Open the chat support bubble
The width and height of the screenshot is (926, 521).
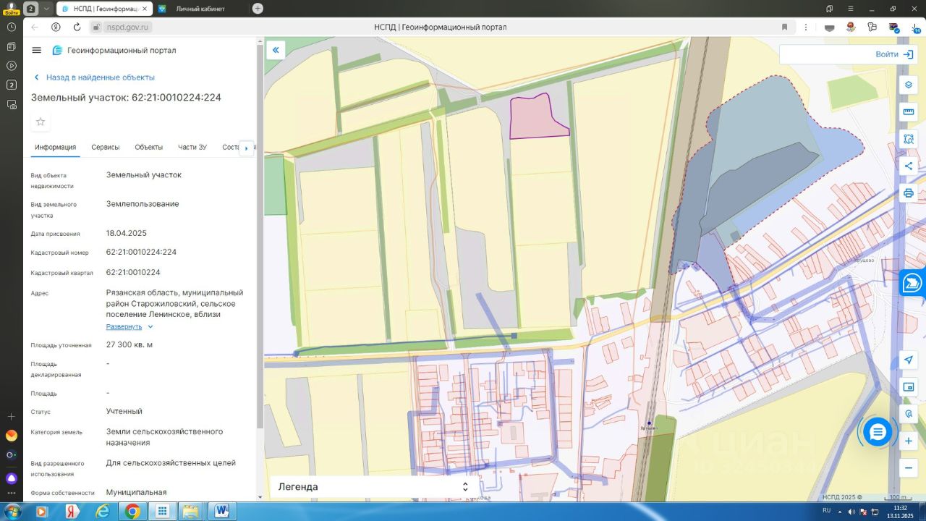(x=878, y=432)
